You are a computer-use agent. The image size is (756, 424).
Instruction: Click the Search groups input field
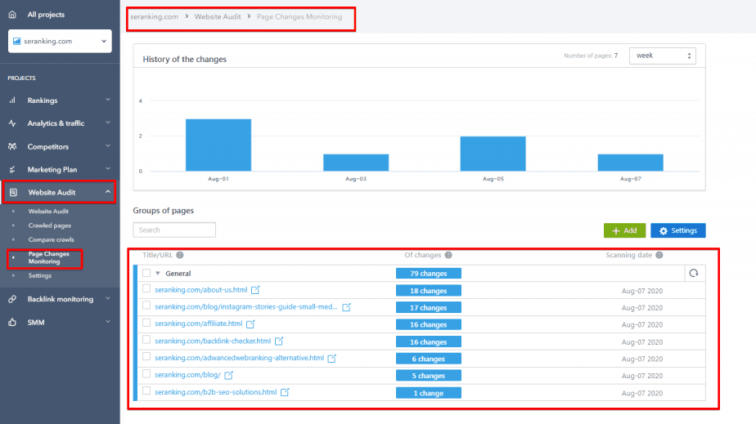pos(174,230)
